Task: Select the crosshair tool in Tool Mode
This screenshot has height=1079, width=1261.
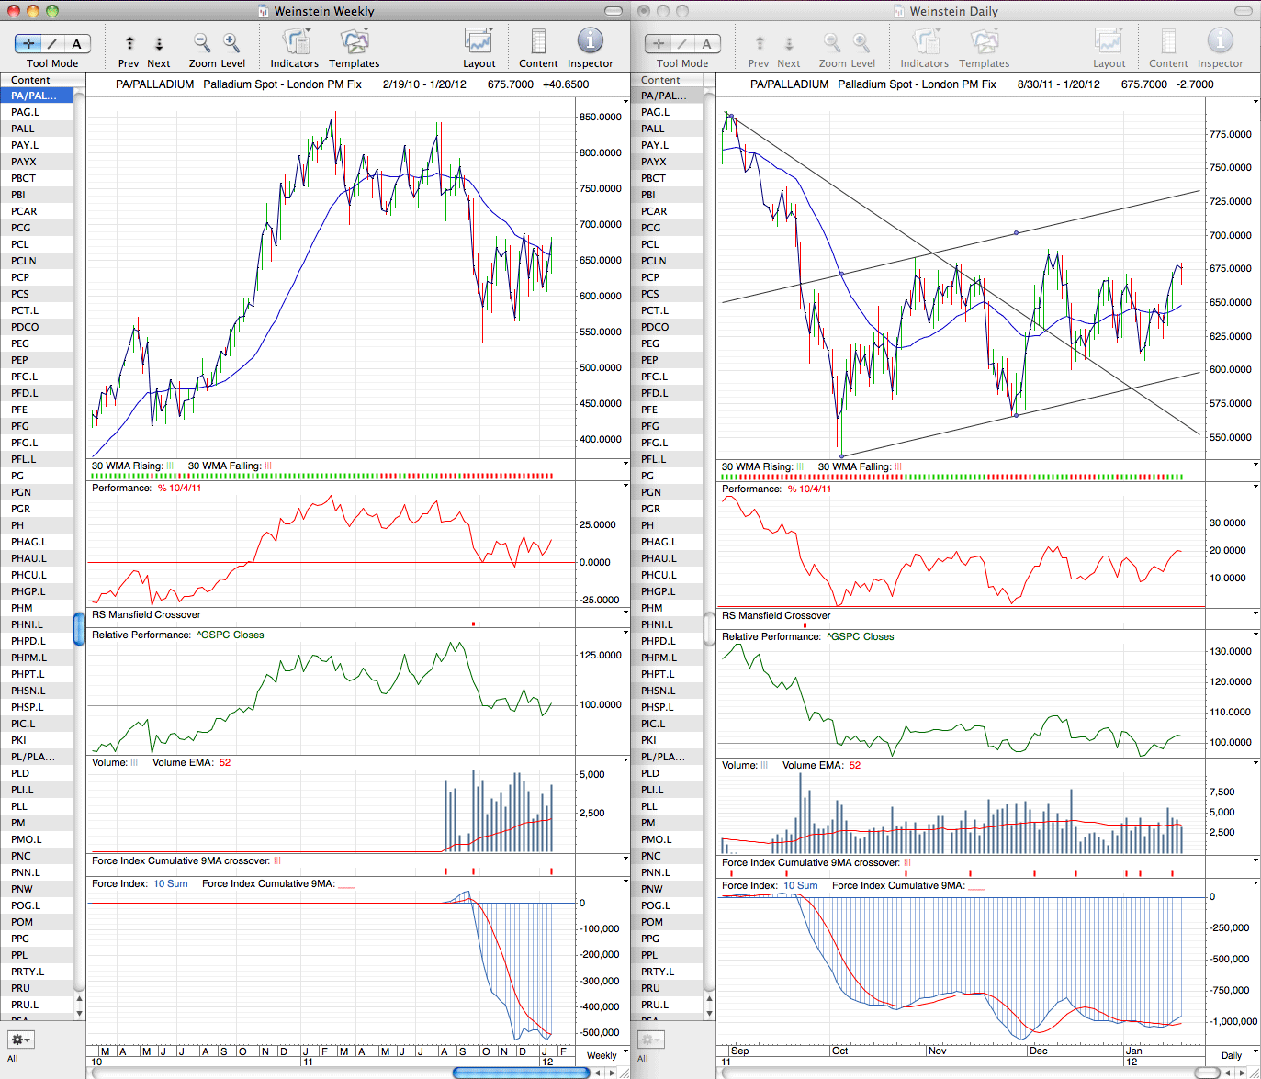Action: [x=28, y=43]
